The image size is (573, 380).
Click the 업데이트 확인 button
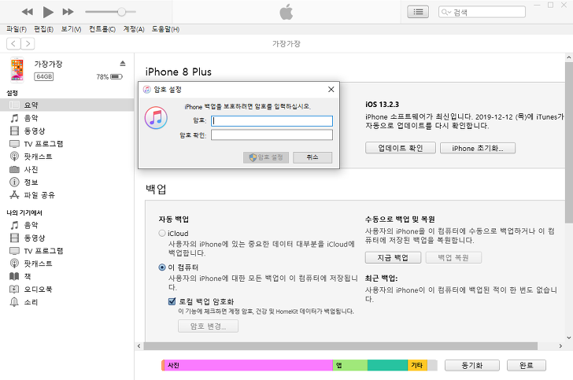(x=401, y=148)
